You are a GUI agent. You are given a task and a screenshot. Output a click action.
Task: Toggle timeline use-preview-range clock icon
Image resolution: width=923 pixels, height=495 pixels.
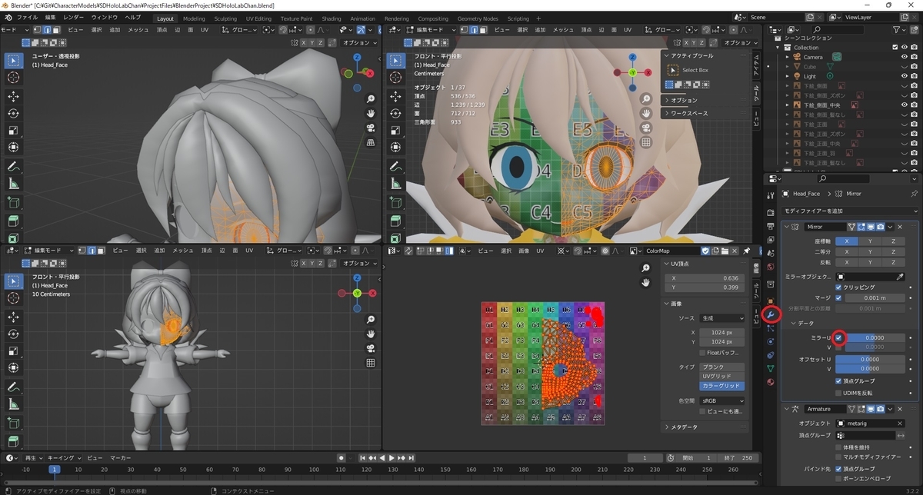point(669,458)
